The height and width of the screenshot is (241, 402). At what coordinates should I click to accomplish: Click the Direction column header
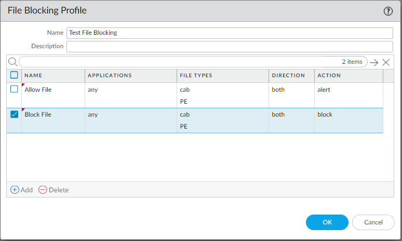coord(291,76)
